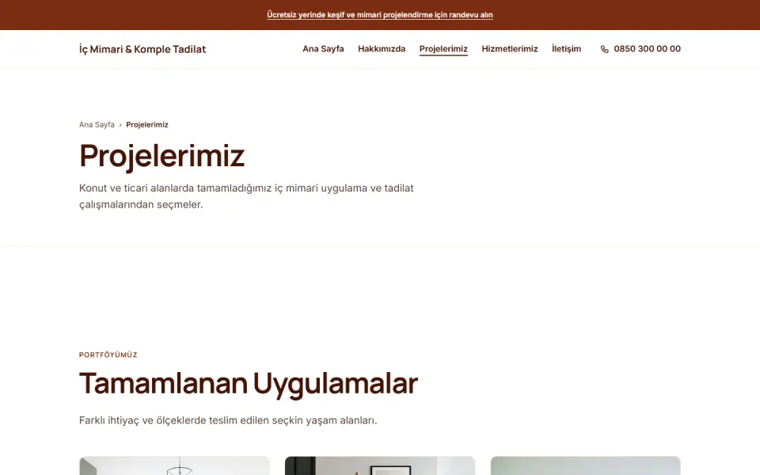
Task: Click the breadcrumb chevron separator
Action: [x=120, y=125]
